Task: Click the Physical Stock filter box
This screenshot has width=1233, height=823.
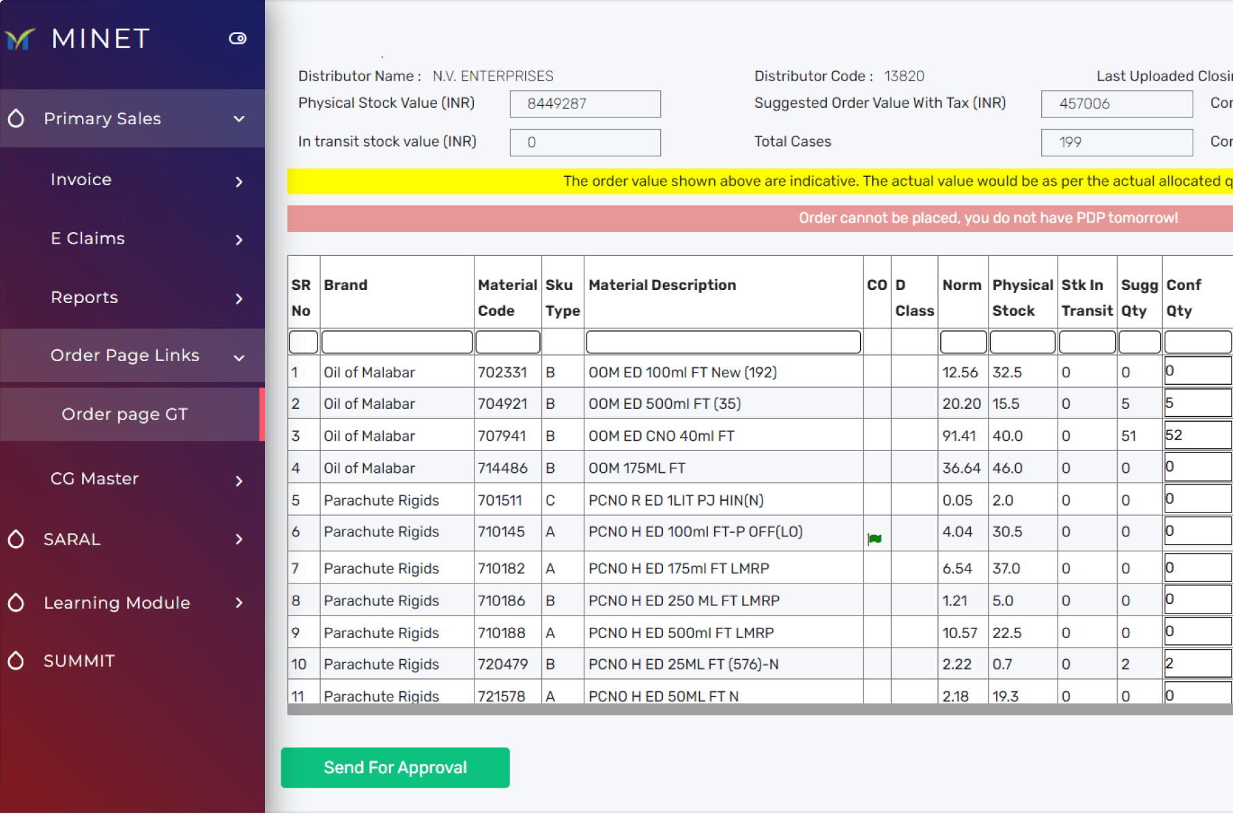Action: click(1023, 342)
